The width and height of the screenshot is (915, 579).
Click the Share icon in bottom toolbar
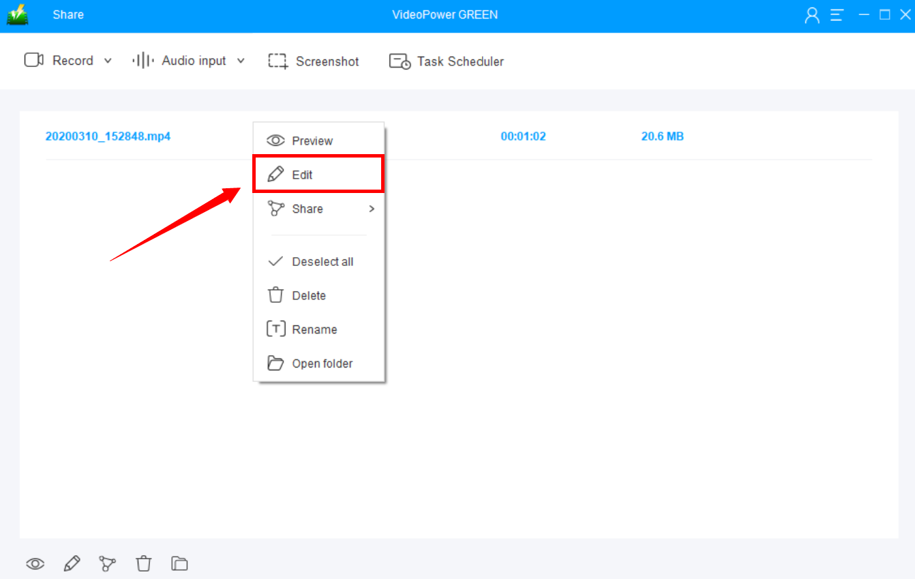point(107,563)
